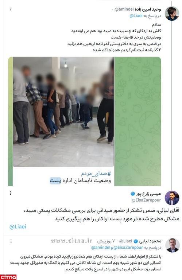
Task: Open Vahid Aminzadeh's profile picture
Action: click(172, 13)
